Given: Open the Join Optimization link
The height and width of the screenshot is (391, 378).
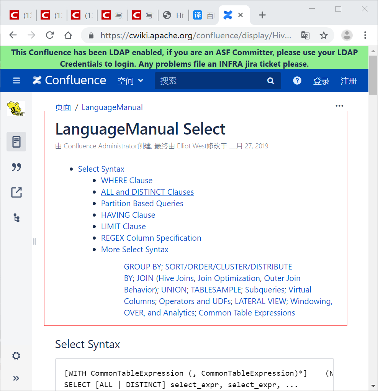Looking at the screenshot, I should click(229, 278).
